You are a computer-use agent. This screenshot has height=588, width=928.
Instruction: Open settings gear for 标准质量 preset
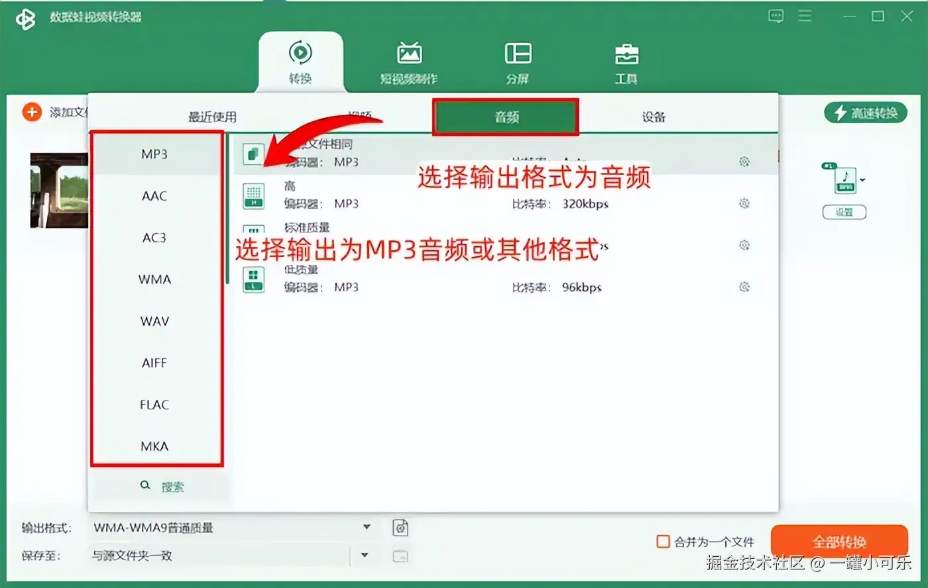click(744, 245)
